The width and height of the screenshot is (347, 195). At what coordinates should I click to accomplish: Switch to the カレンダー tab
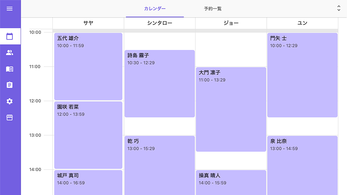[x=155, y=9]
